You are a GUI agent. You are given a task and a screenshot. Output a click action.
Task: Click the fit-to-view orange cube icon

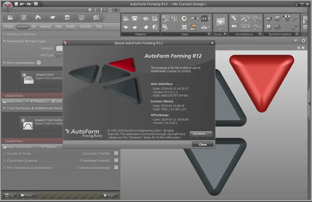[x=184, y=18]
